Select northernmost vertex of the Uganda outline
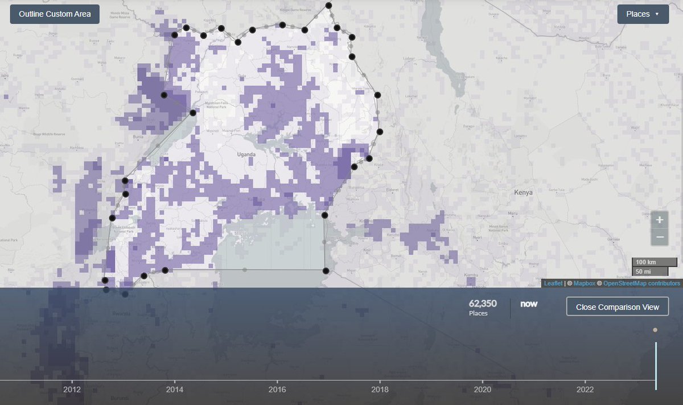 (328, 6)
